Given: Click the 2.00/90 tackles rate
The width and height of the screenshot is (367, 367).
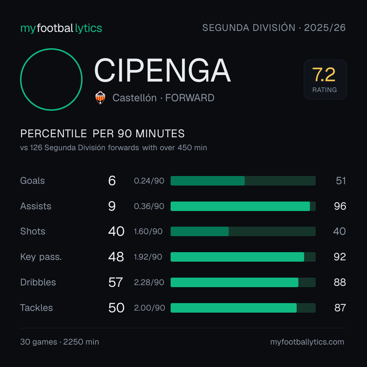Looking at the screenshot, I should (x=149, y=308).
